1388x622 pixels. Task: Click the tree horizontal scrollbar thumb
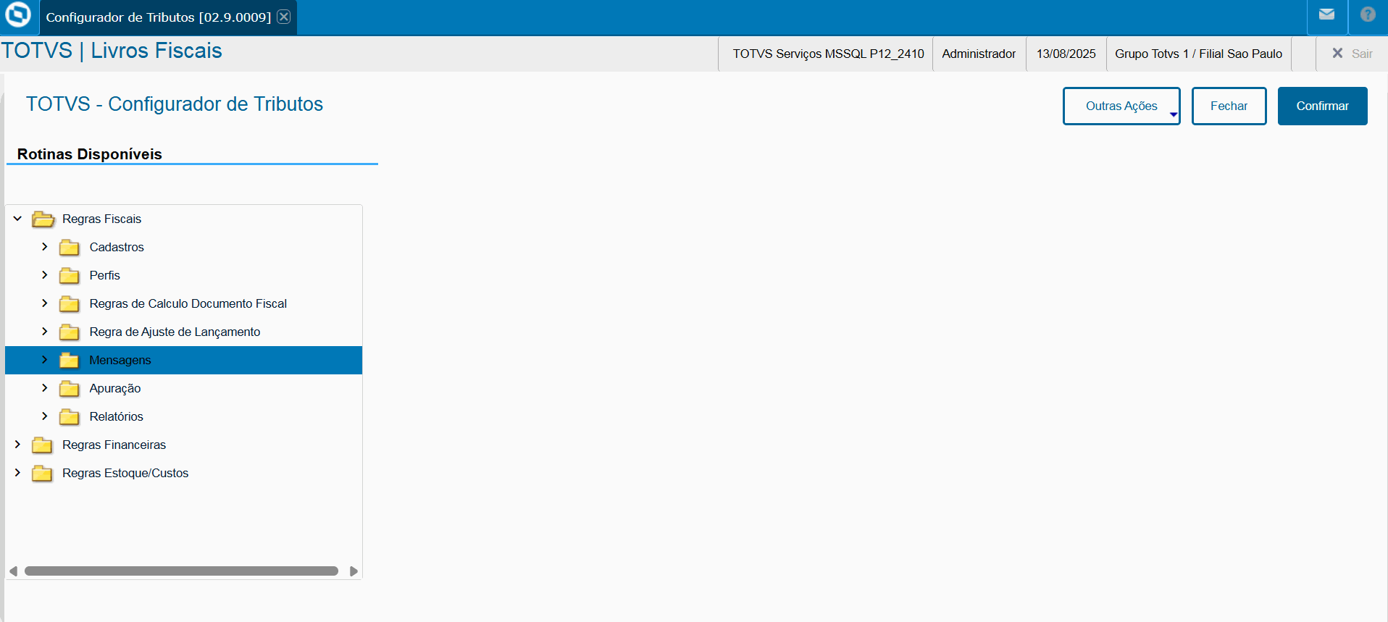click(181, 571)
